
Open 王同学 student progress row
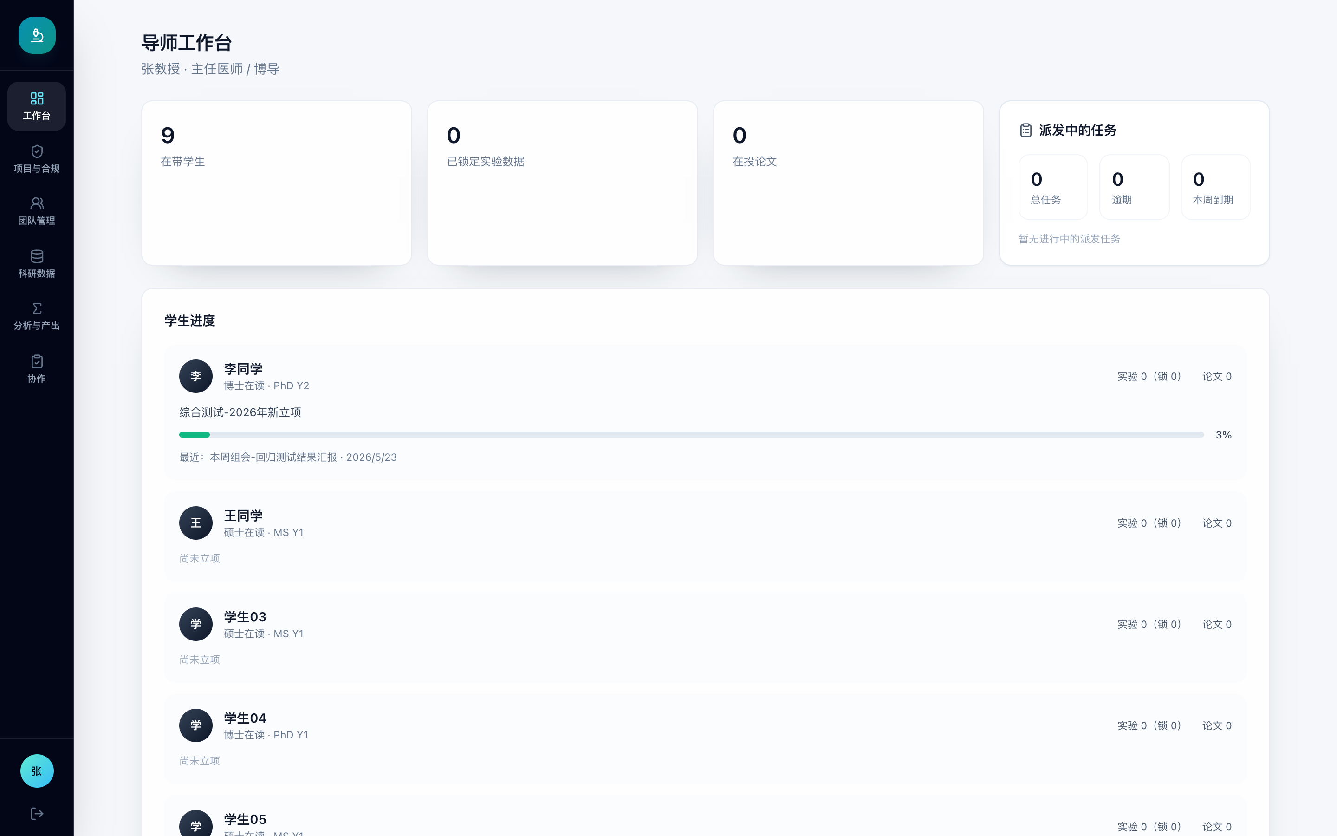(x=706, y=536)
